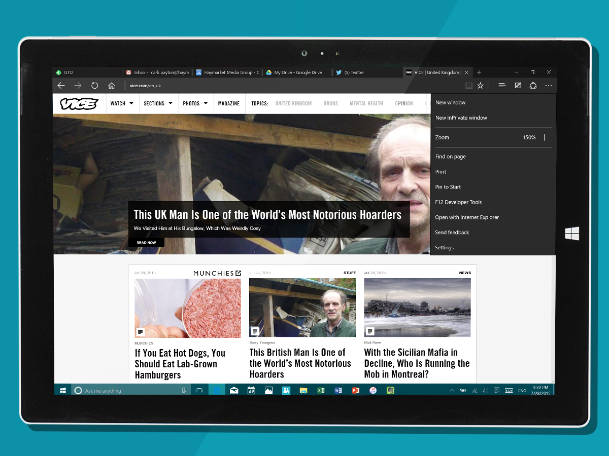The image size is (609, 456).
Task: Open MENTAL HEALTH topic link
Action: (x=366, y=103)
